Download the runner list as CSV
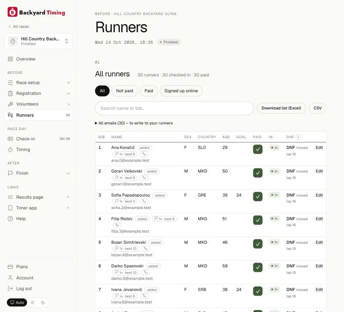Viewport: 344px width, 312px height. 317,108
